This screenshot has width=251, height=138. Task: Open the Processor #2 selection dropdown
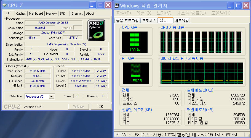point(51,97)
